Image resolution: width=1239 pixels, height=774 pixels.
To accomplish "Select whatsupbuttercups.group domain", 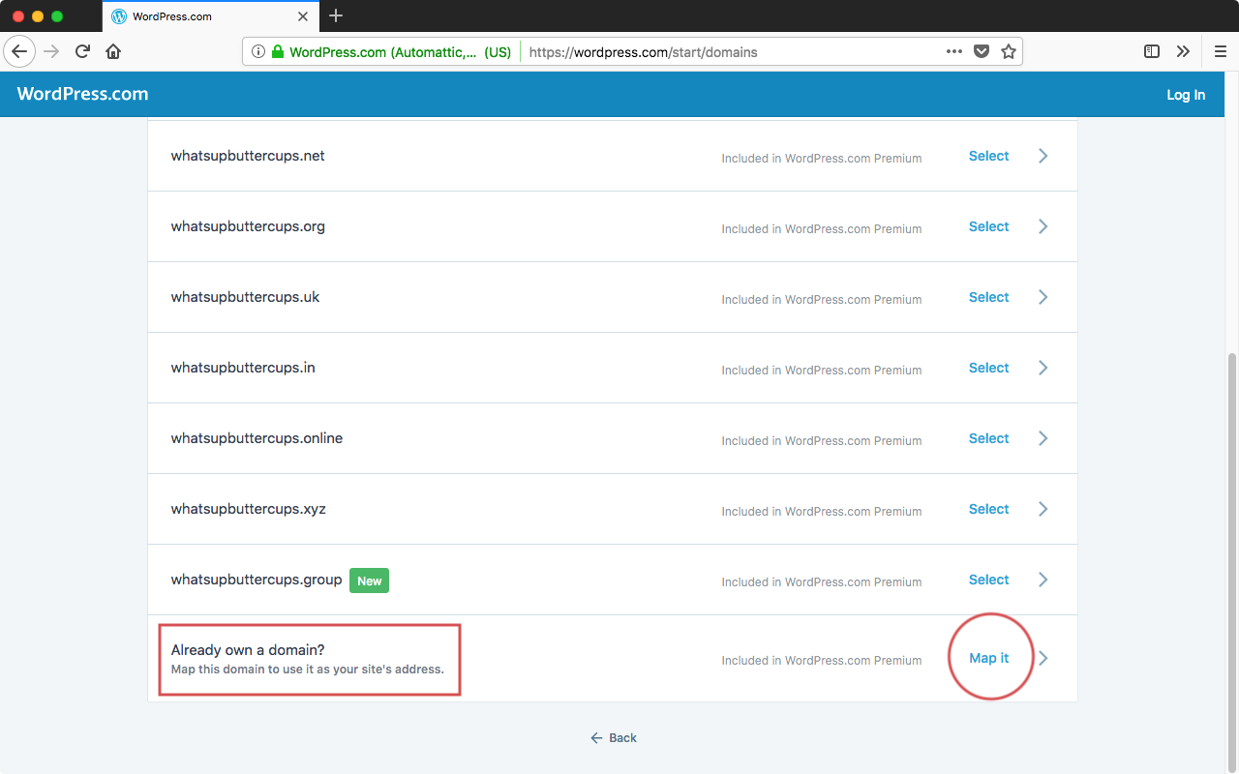I will tap(988, 580).
